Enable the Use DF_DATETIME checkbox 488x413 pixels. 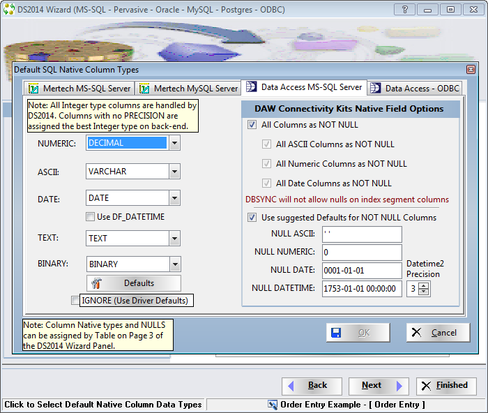click(x=90, y=217)
